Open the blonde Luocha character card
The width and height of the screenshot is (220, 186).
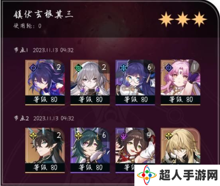[180, 146]
